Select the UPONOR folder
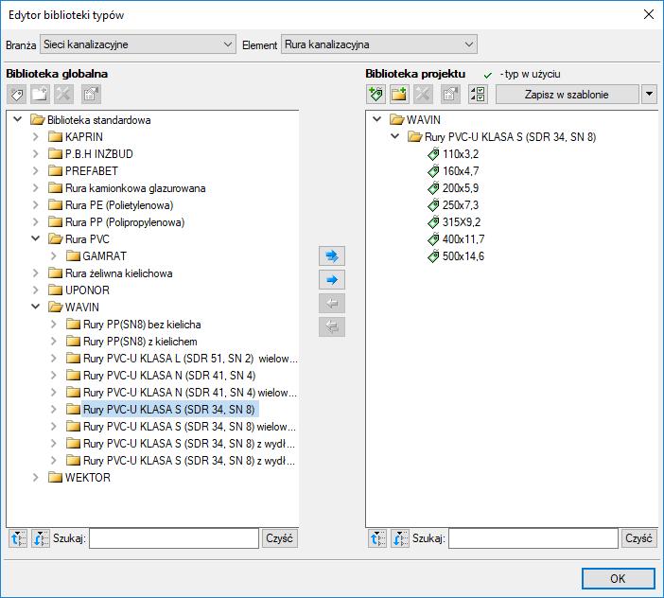 [79, 290]
